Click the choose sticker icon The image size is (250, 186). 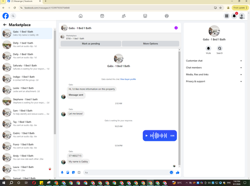click(73, 172)
